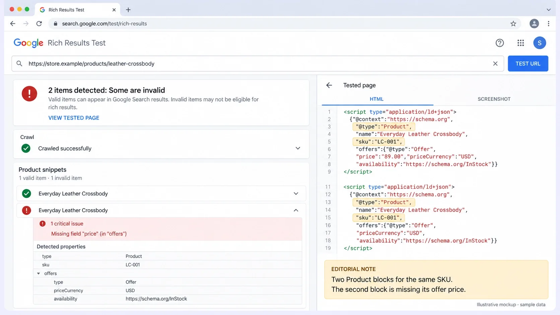
Task: Open the help question mark icon
Action: tap(500, 43)
